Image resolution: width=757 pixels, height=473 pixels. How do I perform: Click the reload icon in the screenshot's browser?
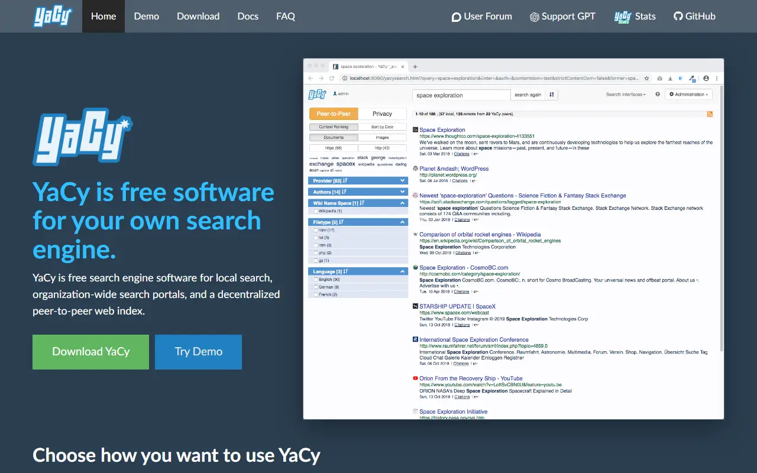(332, 78)
